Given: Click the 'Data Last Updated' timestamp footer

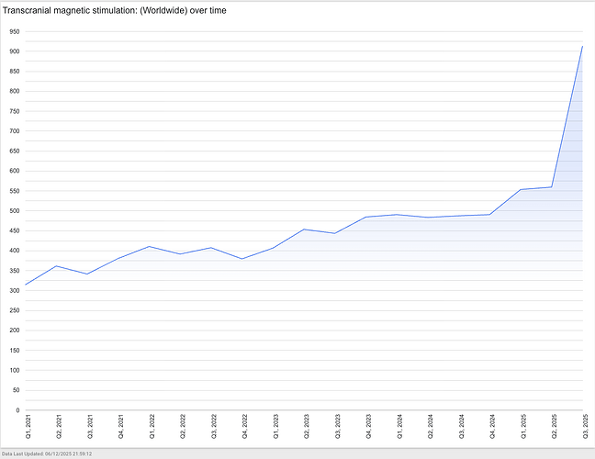Looking at the screenshot, I should coord(60,453).
